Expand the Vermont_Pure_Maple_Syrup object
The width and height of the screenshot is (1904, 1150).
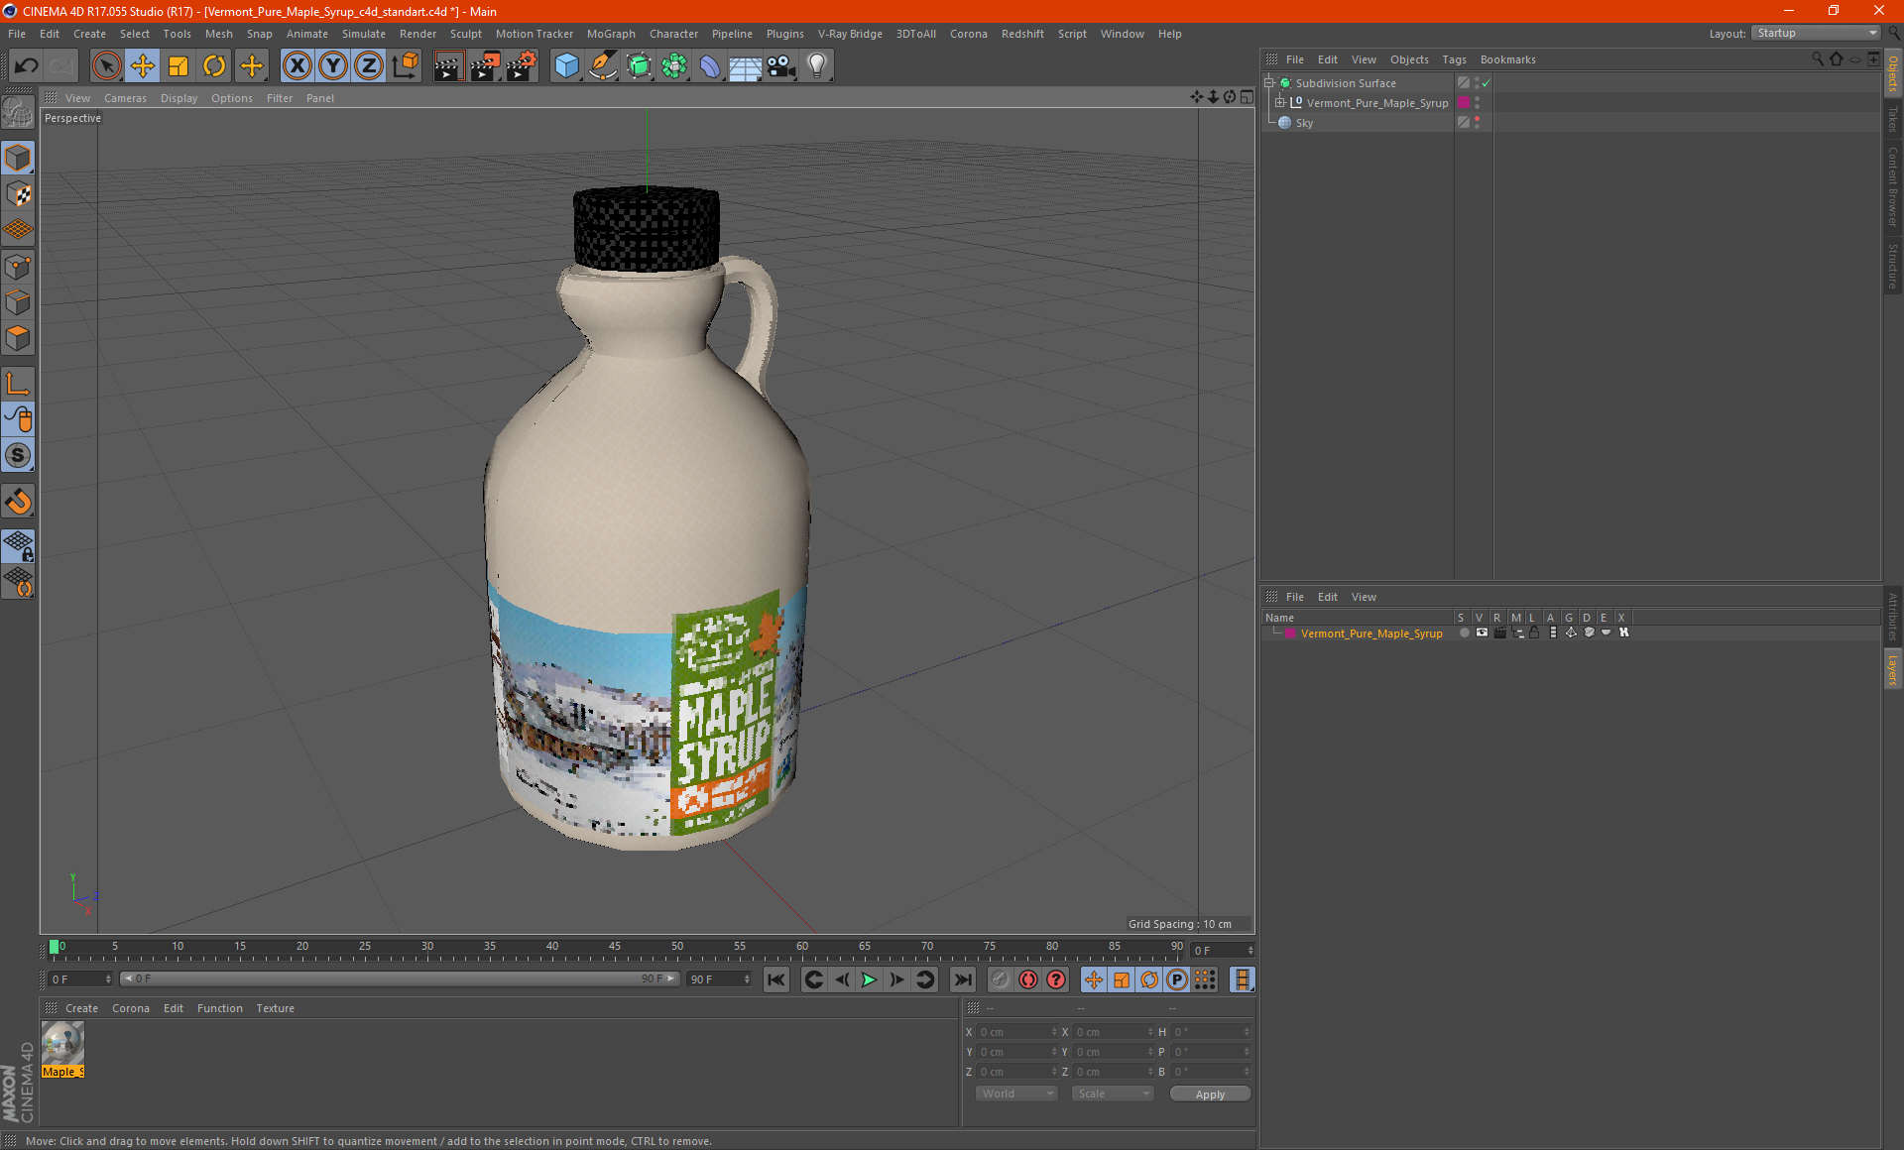coord(1280,103)
